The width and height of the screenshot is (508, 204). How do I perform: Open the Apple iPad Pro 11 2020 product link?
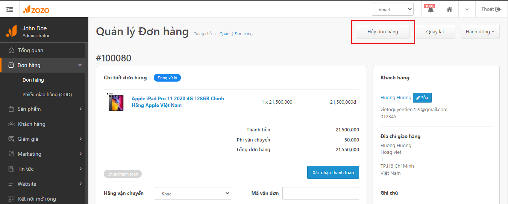click(x=177, y=102)
